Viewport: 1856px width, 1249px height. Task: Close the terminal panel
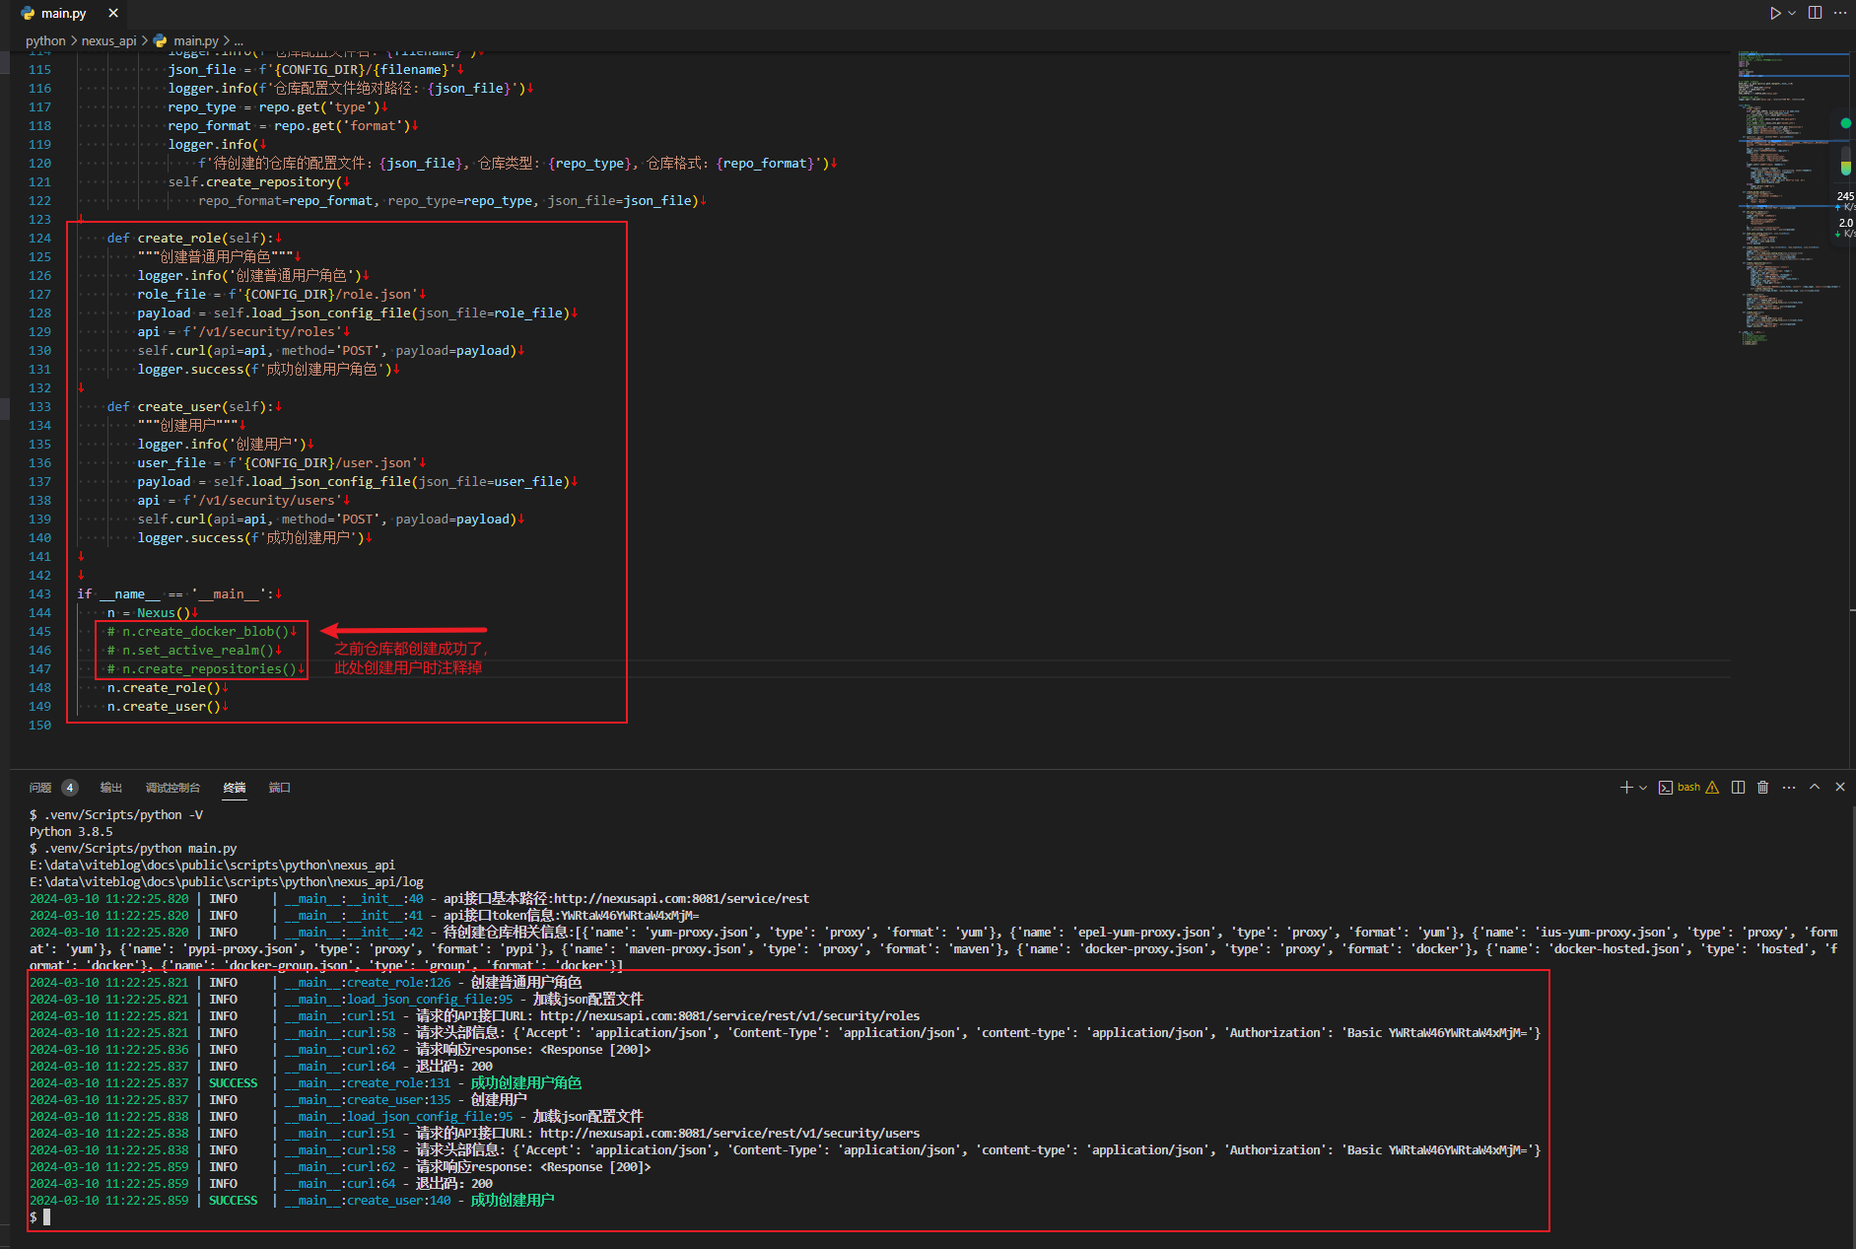[x=1840, y=787]
